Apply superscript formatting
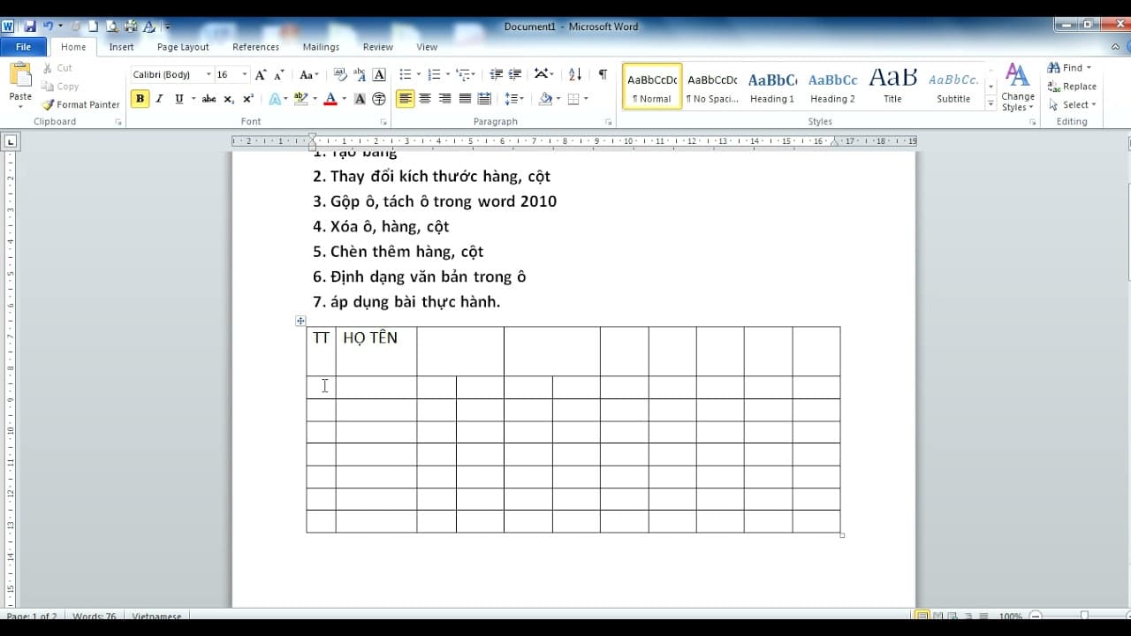This screenshot has height=636, width=1131. (248, 99)
